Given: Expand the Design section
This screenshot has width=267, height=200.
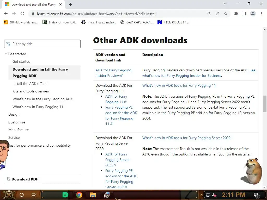Looking at the screenshot, I should 14,115.
